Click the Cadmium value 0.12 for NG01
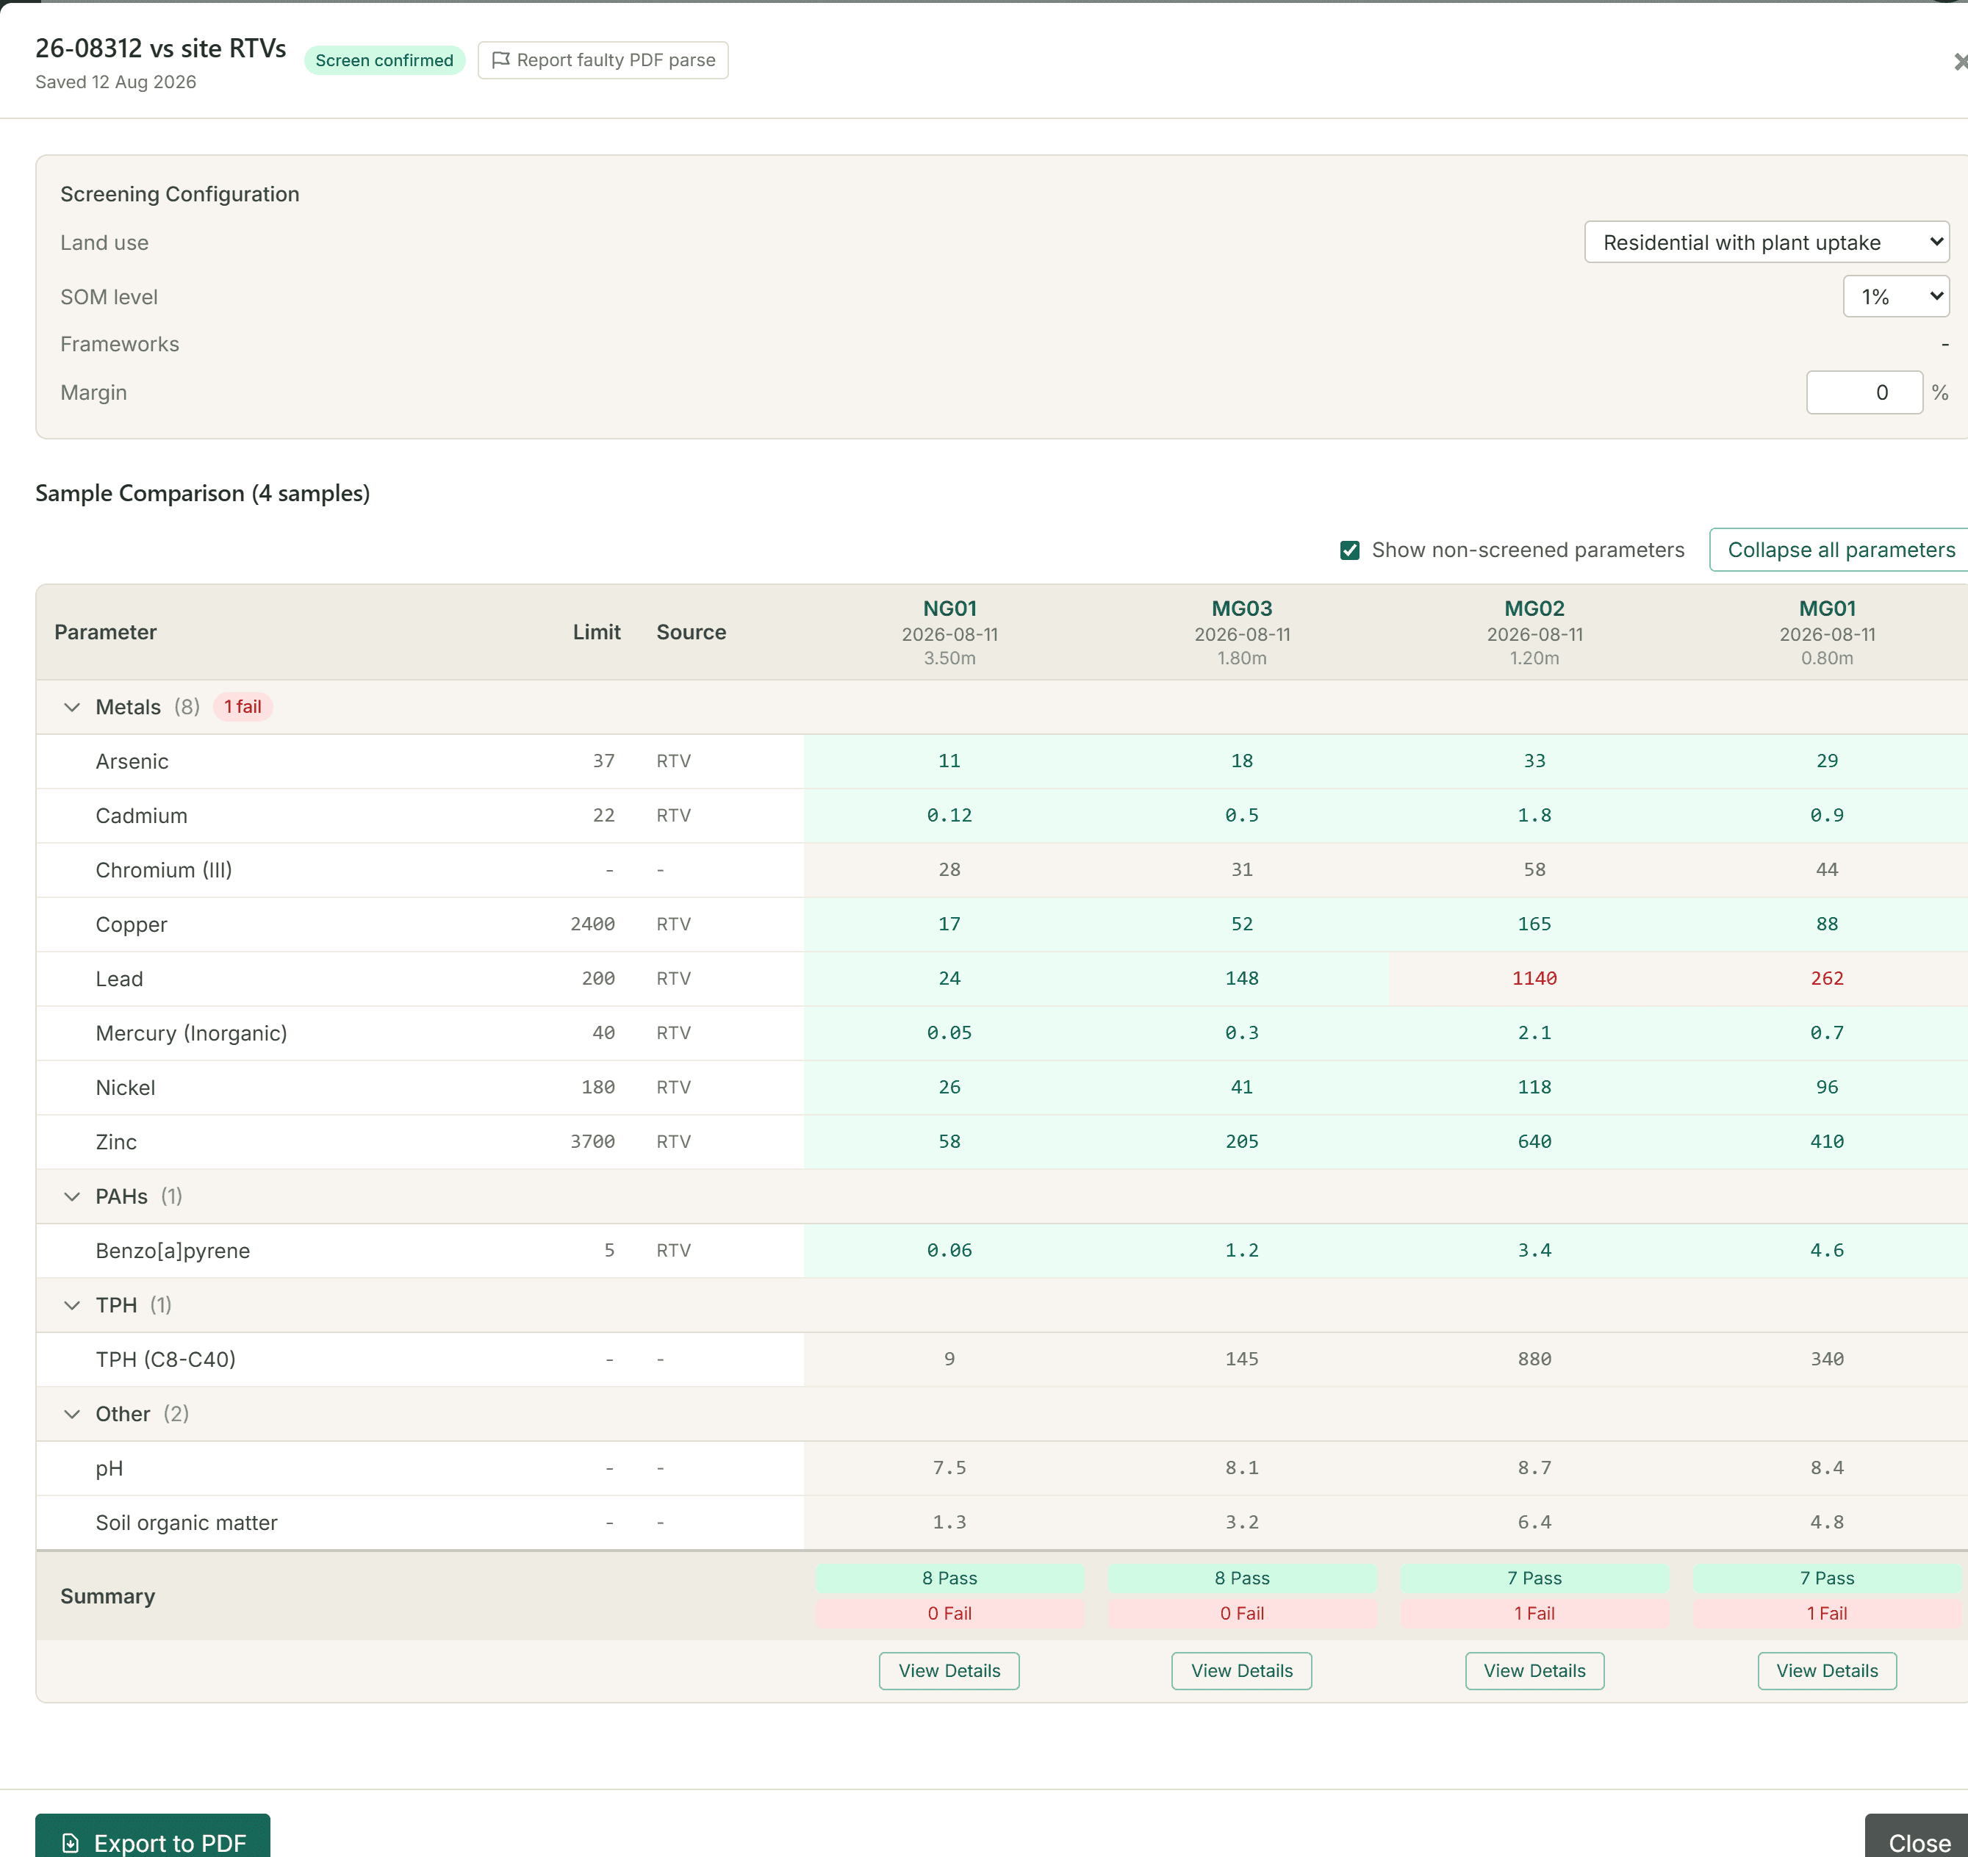The width and height of the screenshot is (1968, 1857). (949, 816)
